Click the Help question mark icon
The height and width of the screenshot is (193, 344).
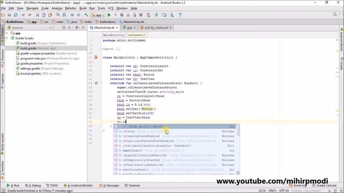click(x=180, y=15)
